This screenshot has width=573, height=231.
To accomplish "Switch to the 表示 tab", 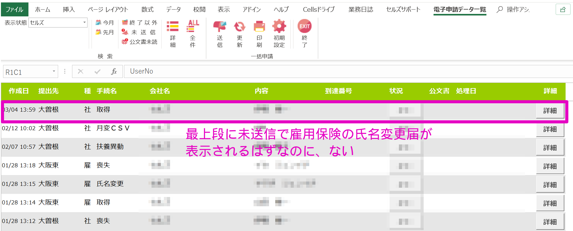I will [224, 9].
